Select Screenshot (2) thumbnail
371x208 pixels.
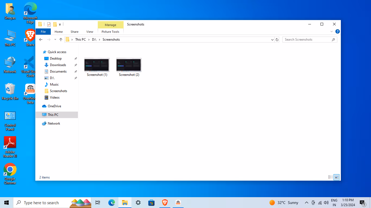(x=129, y=67)
